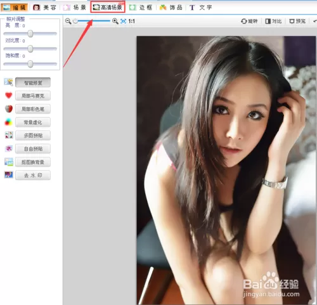Click the color circles icon beside 背景虚化
Image resolution: width=317 pixels, height=305 pixels.
coord(8,122)
